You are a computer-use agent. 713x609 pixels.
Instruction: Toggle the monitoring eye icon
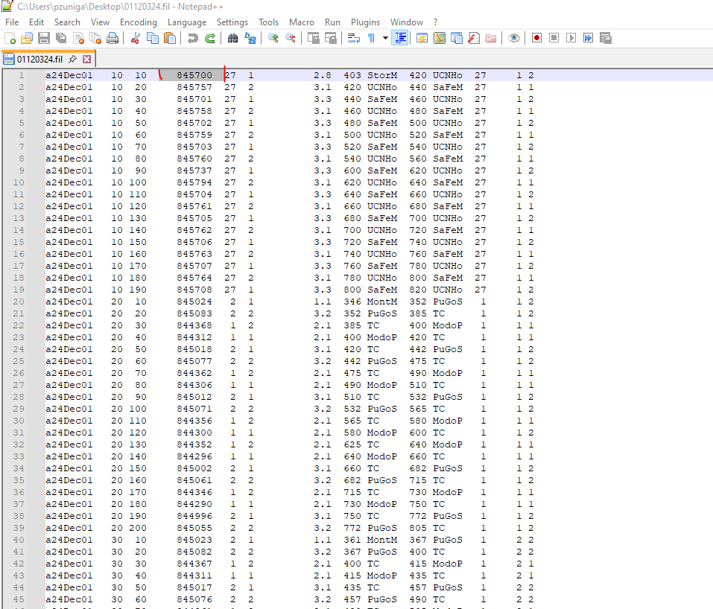pyautogui.click(x=514, y=38)
